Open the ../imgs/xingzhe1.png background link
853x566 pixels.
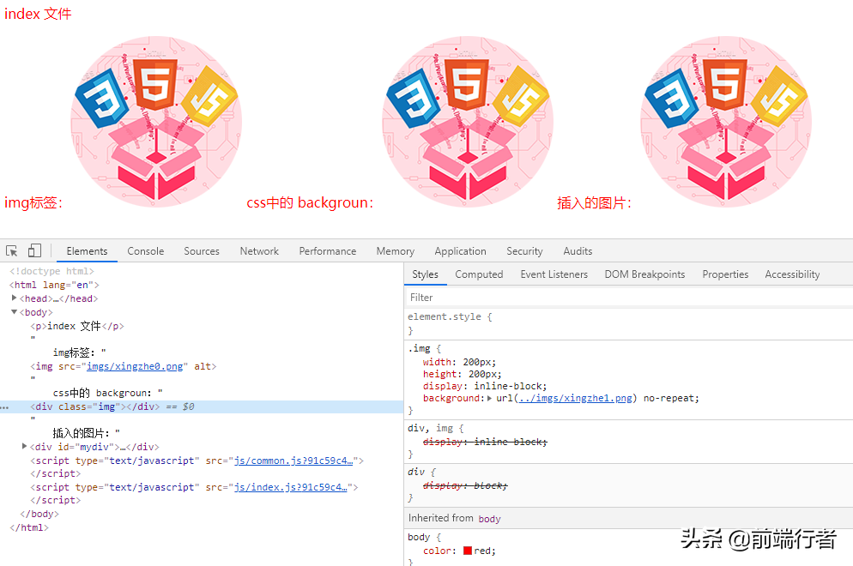(576, 398)
